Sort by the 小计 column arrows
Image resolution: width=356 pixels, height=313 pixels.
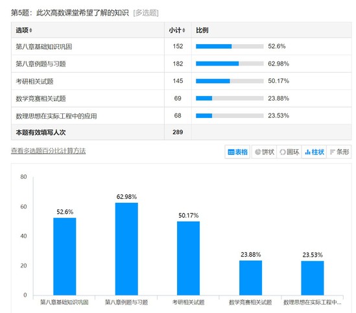point(184,30)
